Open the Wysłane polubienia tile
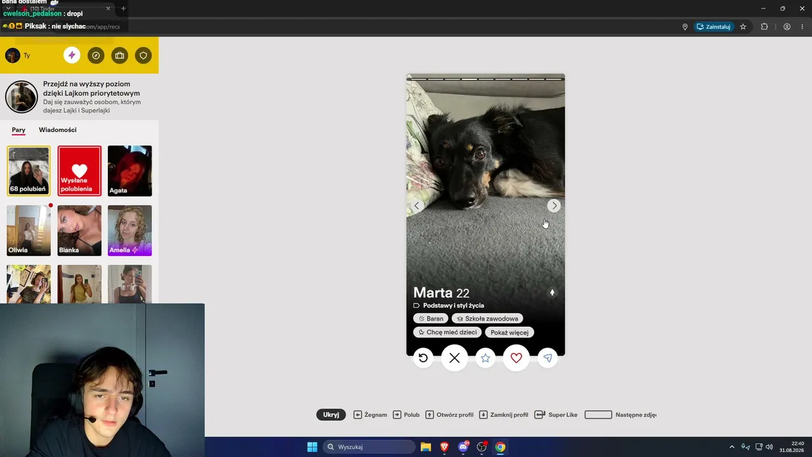 79,171
